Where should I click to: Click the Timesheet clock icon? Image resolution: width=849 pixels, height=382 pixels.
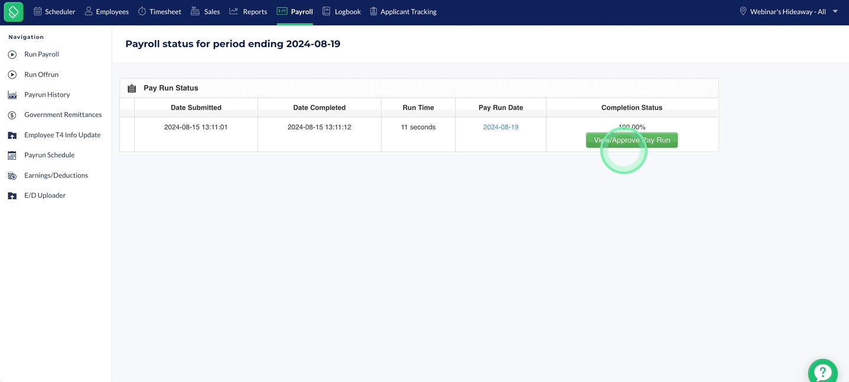coord(142,11)
